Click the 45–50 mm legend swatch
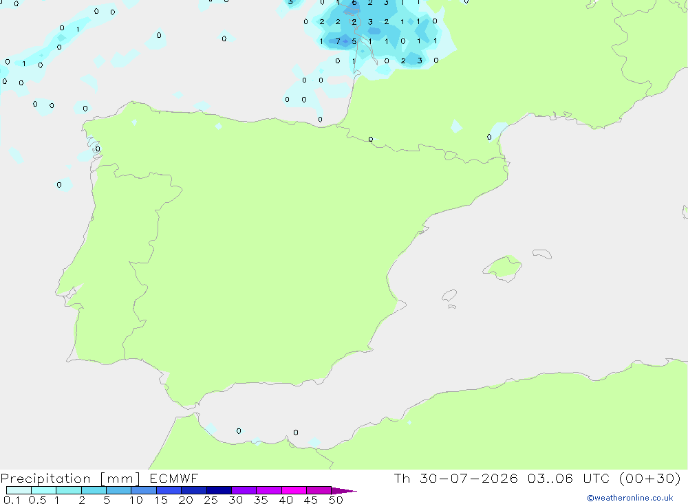 tap(319, 490)
